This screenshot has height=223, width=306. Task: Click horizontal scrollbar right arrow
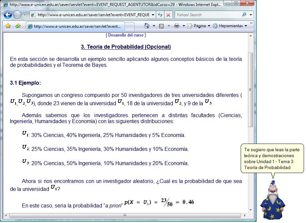(245, 215)
